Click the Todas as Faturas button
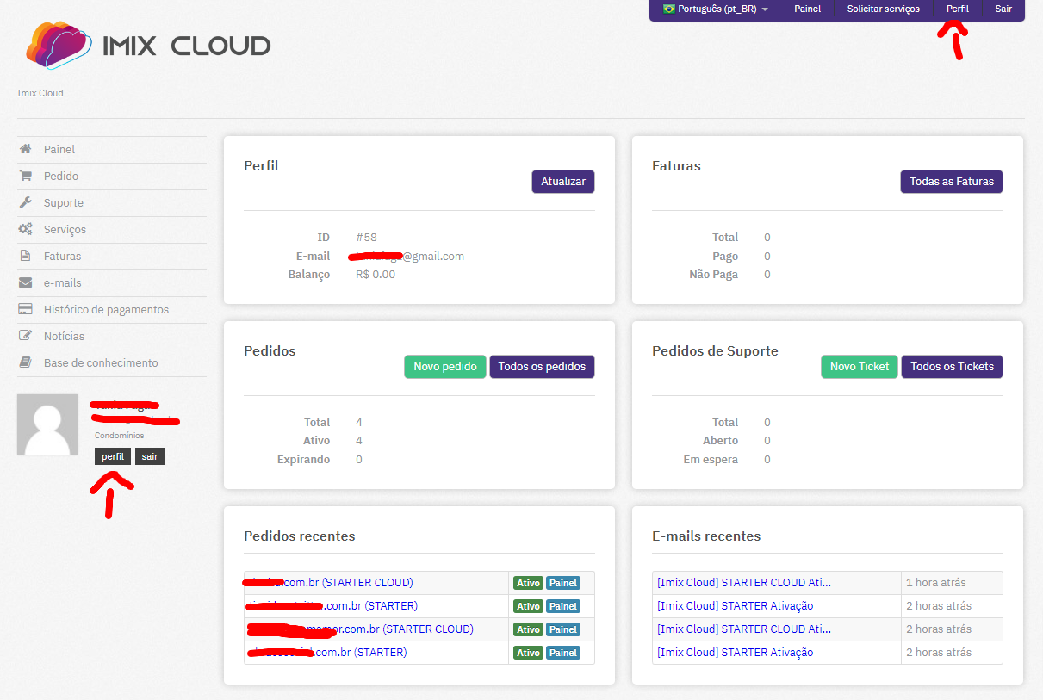 pyautogui.click(x=952, y=182)
